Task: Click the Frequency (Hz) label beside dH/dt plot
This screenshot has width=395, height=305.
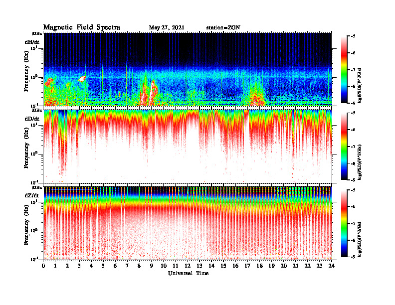Action: (x=26, y=72)
